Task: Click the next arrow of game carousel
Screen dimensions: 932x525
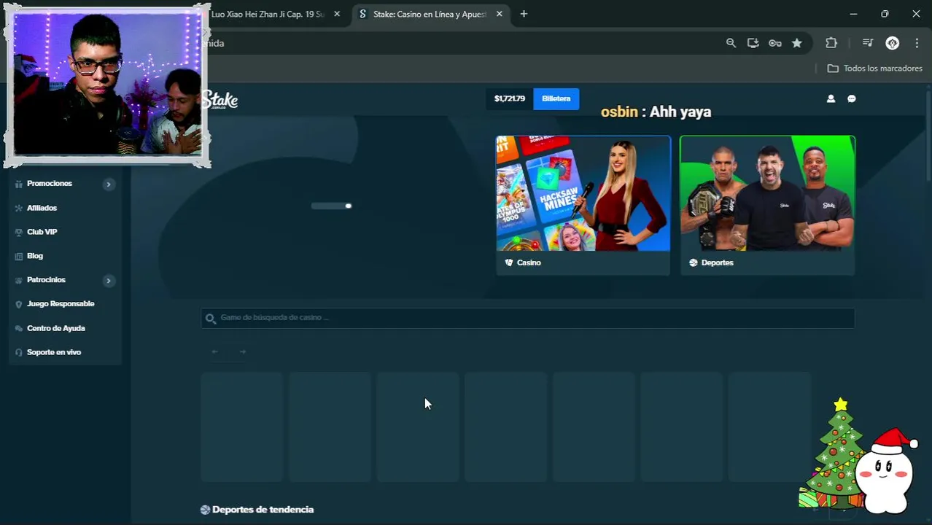Action: click(243, 351)
